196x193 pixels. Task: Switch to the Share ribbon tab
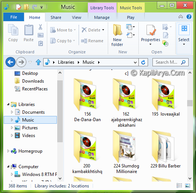click(56, 17)
